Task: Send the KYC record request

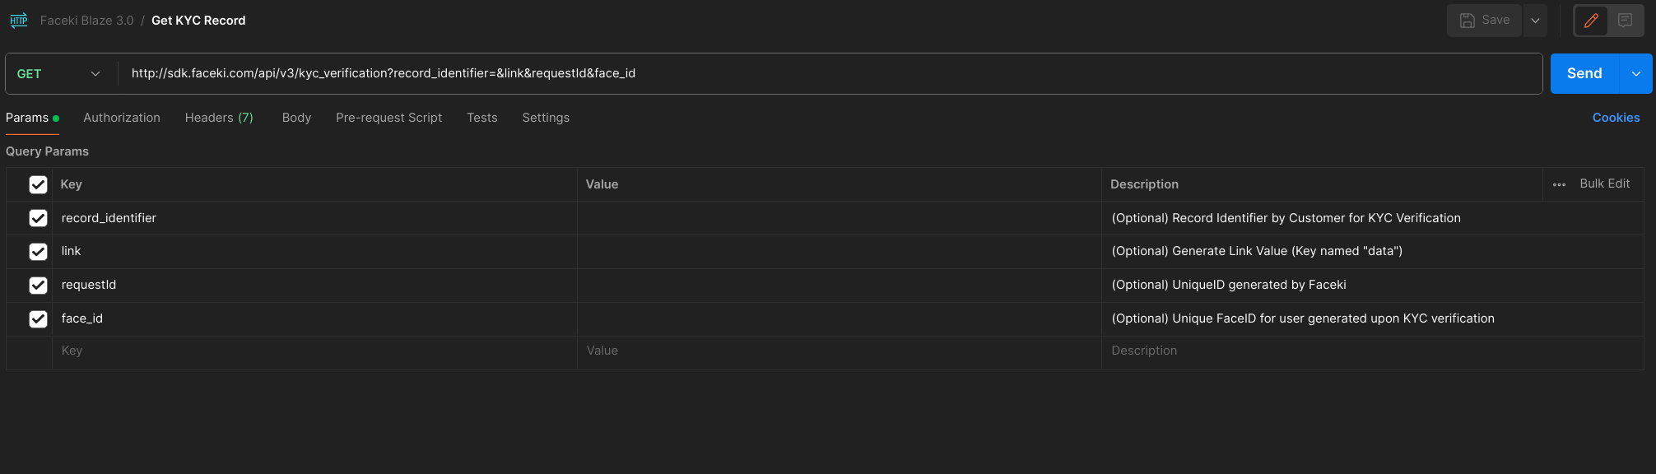Action: [x=1584, y=74]
